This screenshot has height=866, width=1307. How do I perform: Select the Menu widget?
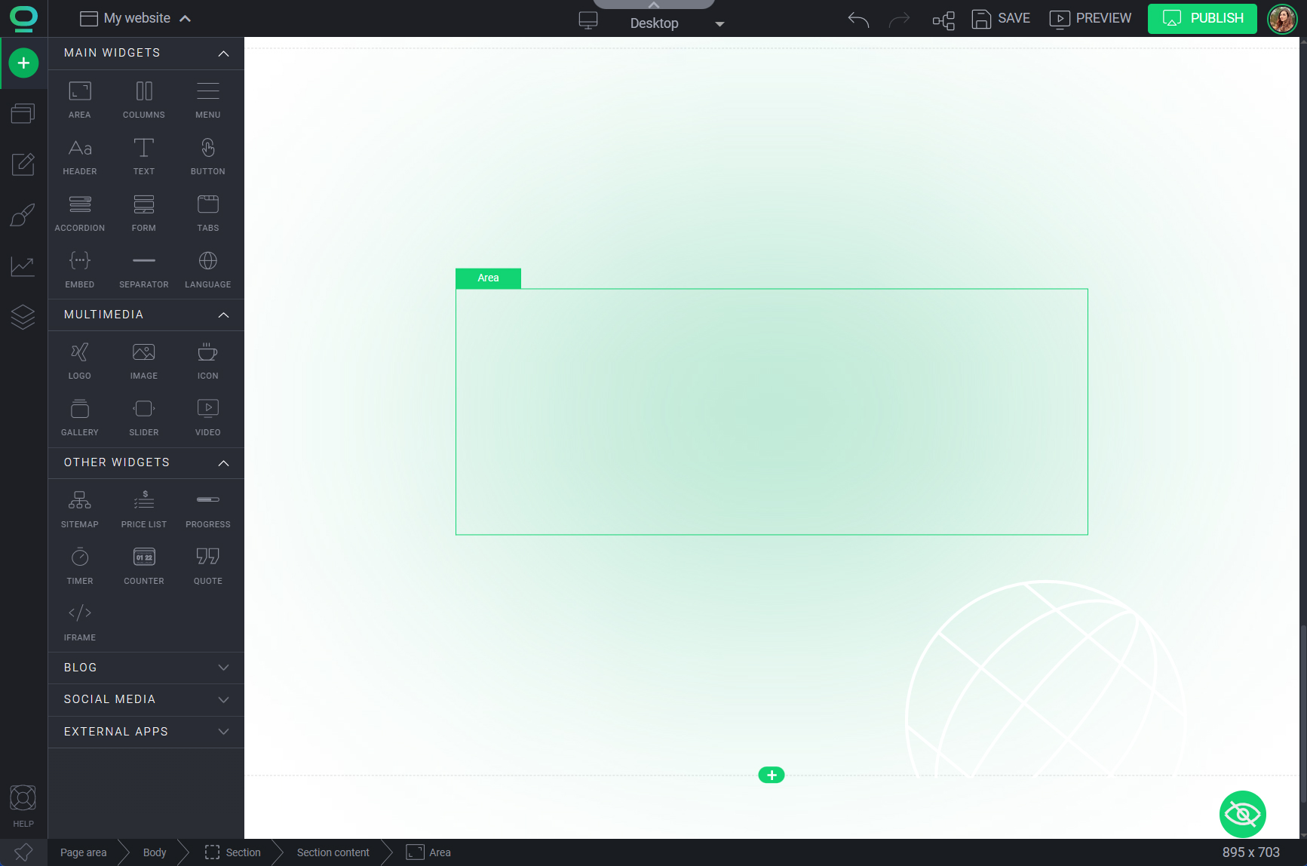click(208, 100)
